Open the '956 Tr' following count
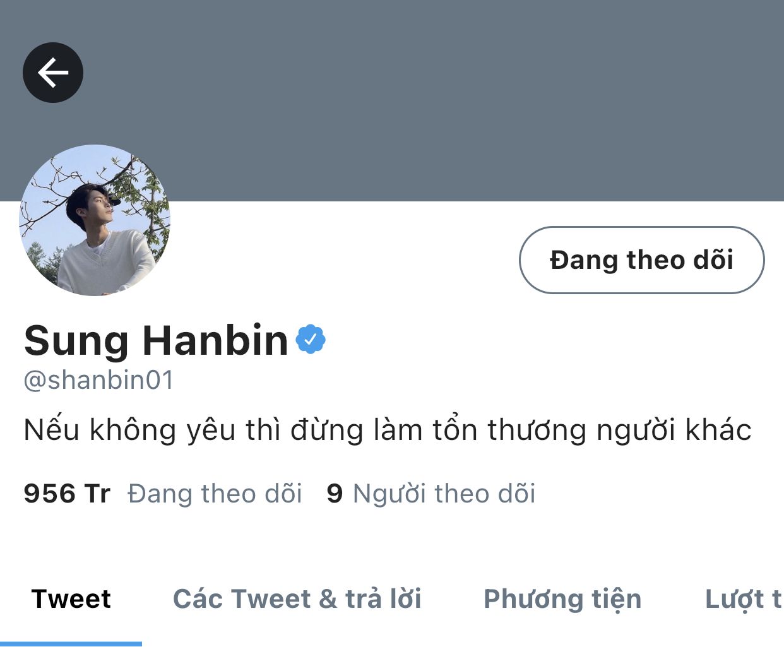Image resolution: width=784 pixels, height=654 pixels. (67, 494)
